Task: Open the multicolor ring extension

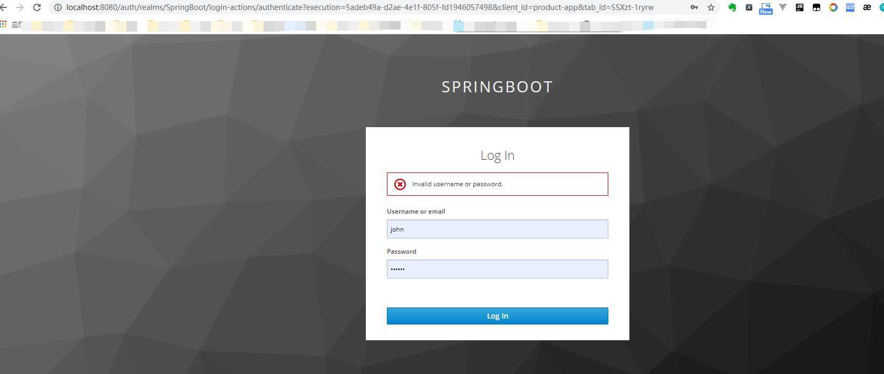Action: tap(833, 7)
